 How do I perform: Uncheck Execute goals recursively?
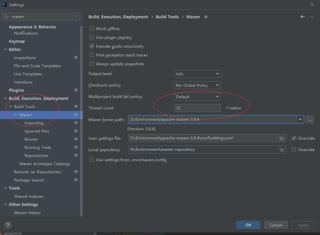(x=92, y=46)
